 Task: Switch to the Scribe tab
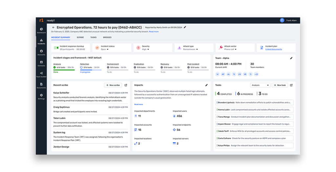pos(80,37)
